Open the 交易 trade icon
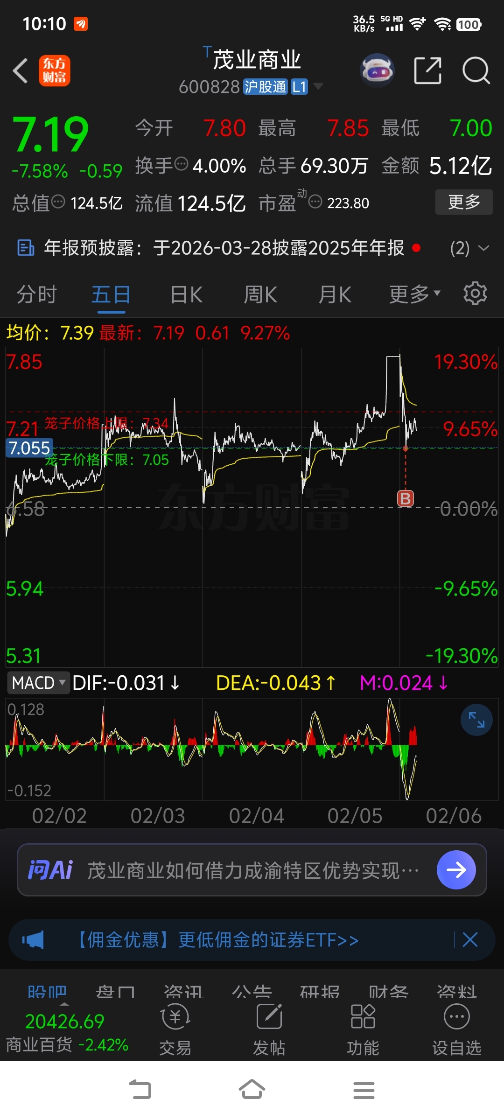Screen dimensions: 504x1120 [175, 1030]
